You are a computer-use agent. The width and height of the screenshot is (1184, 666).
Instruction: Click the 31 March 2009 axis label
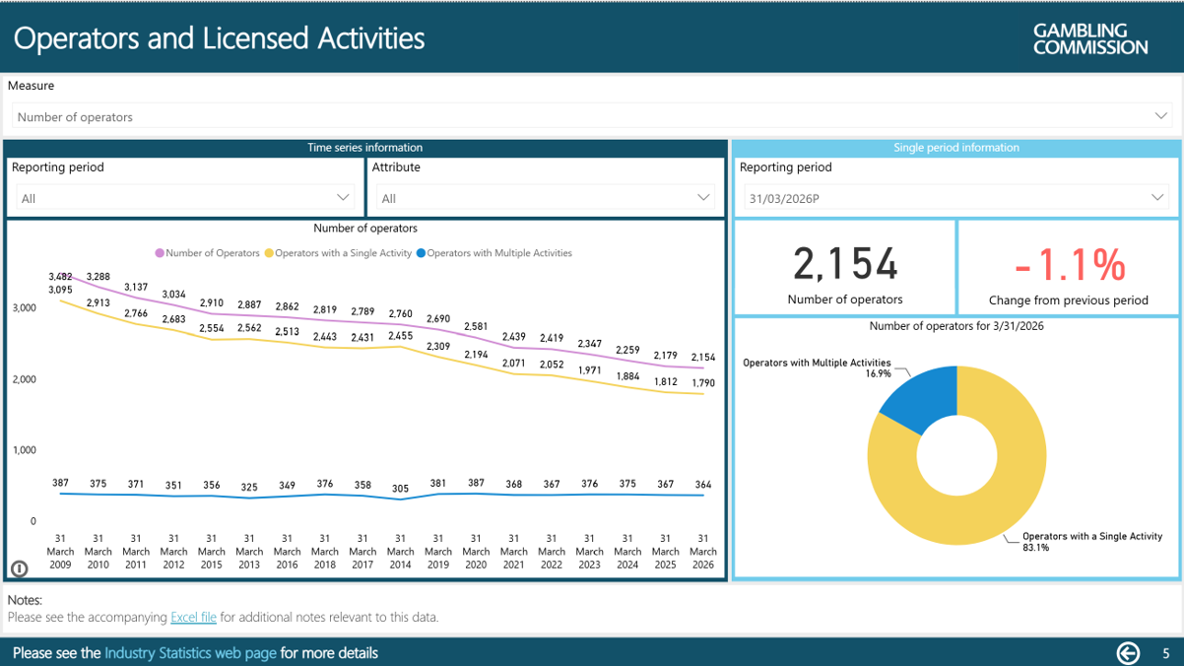60,552
